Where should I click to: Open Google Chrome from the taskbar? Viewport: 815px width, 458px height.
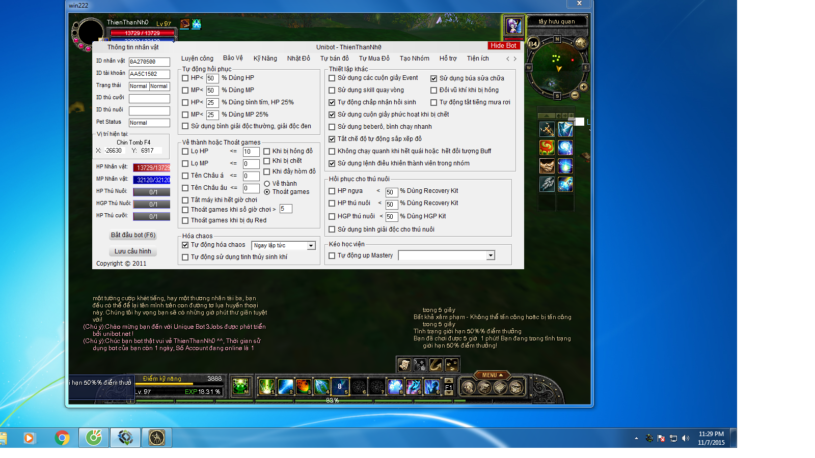tap(62, 438)
